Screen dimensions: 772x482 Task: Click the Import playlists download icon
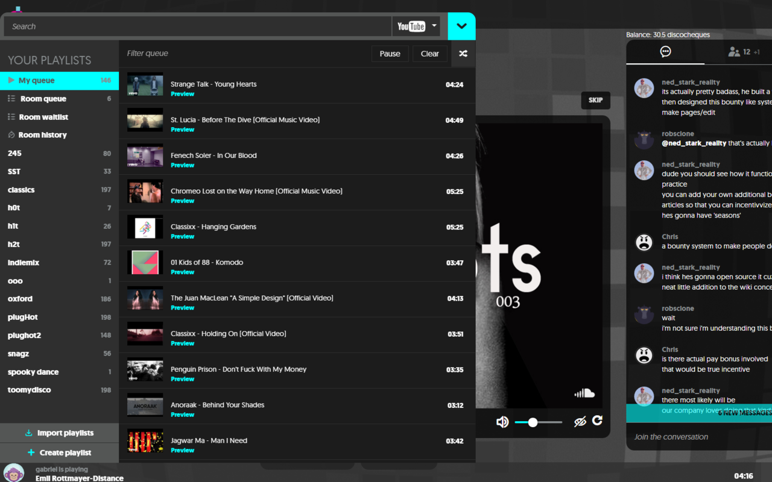tap(28, 433)
